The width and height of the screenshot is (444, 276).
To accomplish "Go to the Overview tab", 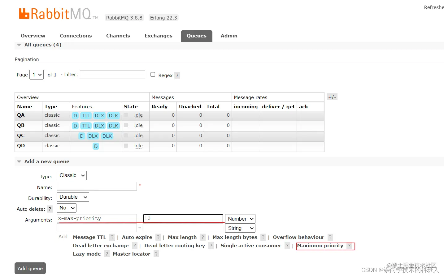I will [x=33, y=36].
